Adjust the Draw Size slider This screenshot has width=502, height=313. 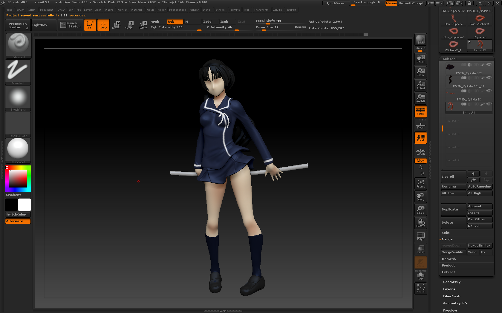[x=274, y=28]
